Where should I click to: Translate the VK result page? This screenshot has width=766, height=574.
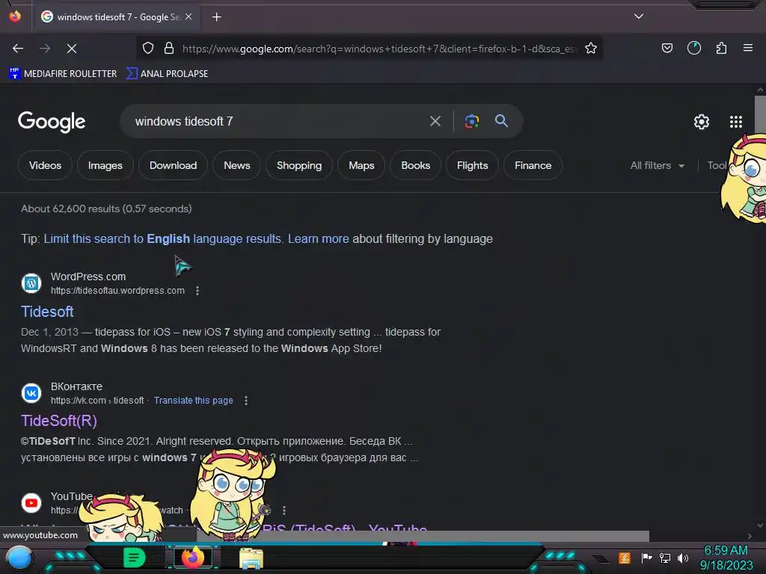click(x=194, y=401)
